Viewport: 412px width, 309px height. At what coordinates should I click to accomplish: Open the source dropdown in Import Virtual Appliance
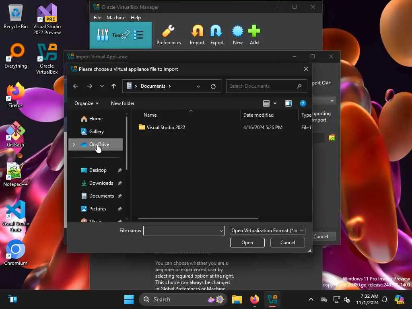332,101
